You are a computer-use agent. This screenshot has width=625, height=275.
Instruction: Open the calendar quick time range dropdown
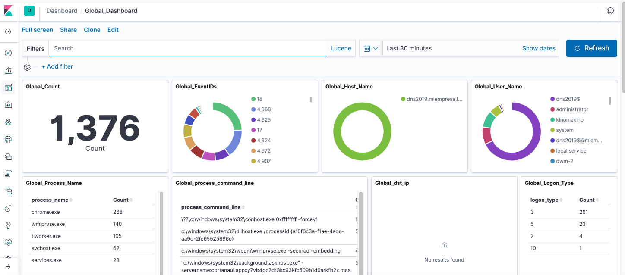371,48
